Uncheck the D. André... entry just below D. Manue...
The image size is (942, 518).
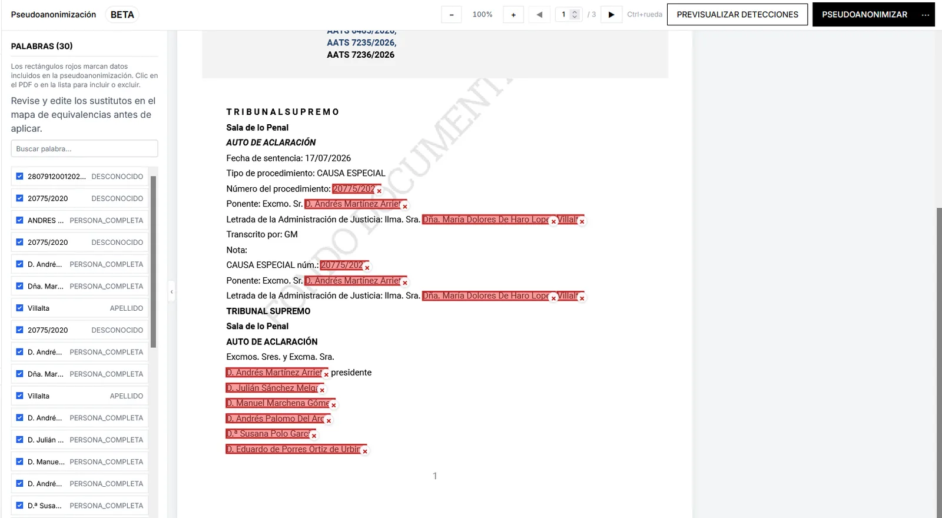pos(19,483)
